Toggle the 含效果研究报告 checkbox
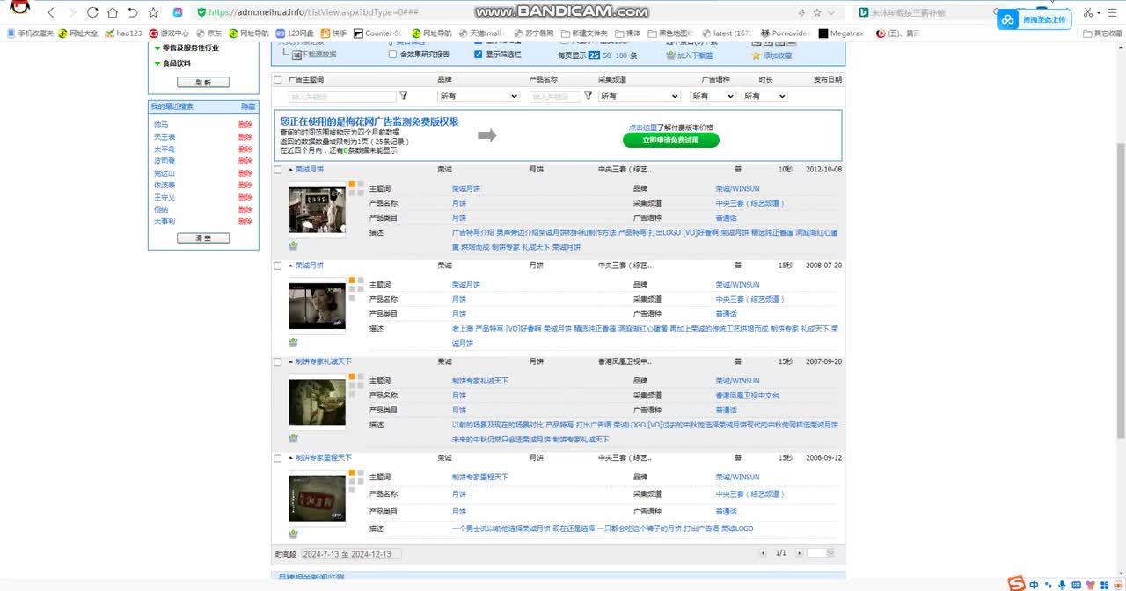The width and height of the screenshot is (1126, 591). (x=392, y=54)
